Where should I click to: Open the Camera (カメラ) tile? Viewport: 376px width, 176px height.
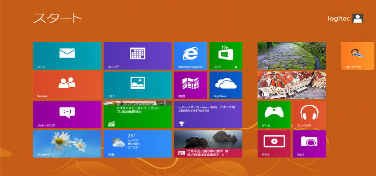[310, 144]
